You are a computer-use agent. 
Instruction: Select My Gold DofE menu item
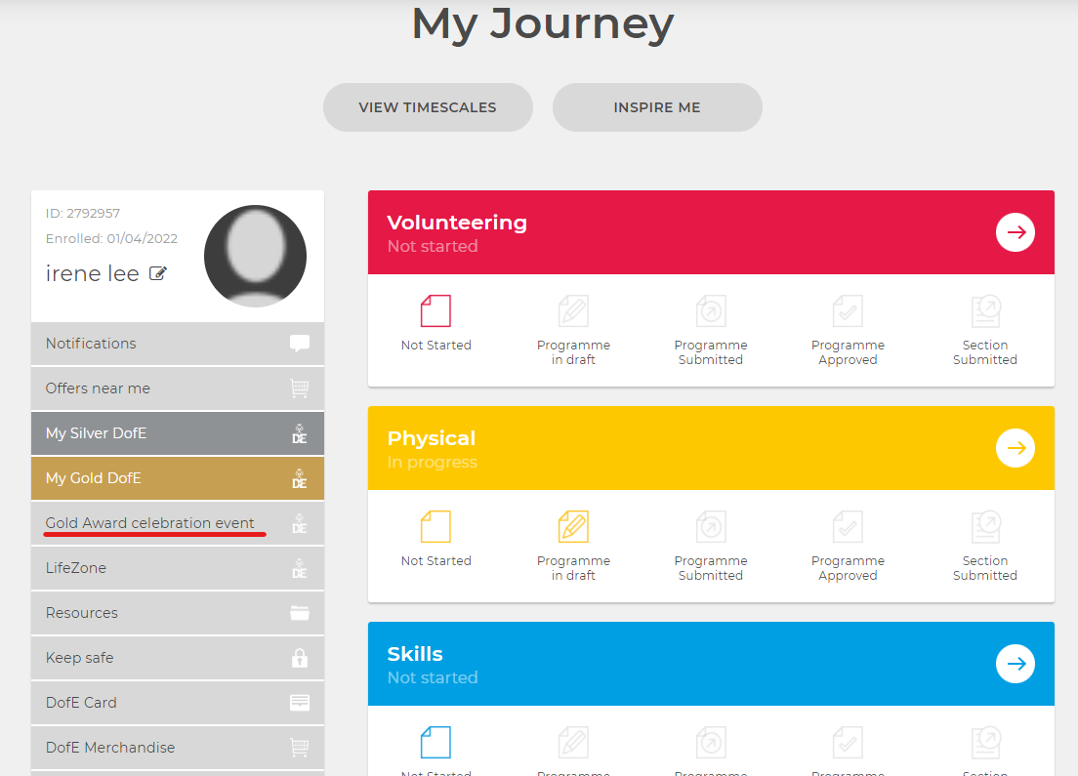pyautogui.click(x=178, y=478)
